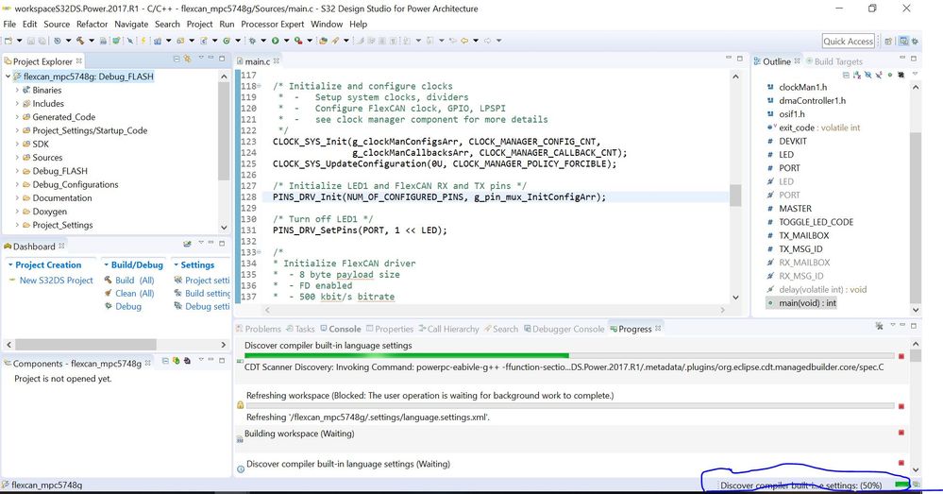This screenshot has height=494, width=943.
Task: Switch to the Console tab
Action: (341, 329)
